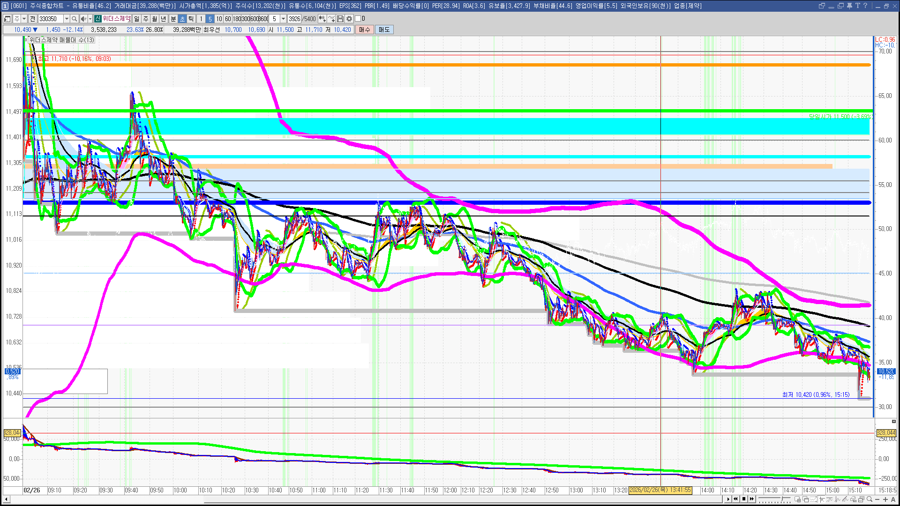
Task: Select the 일 (daily) period tab
Action: click(136, 19)
